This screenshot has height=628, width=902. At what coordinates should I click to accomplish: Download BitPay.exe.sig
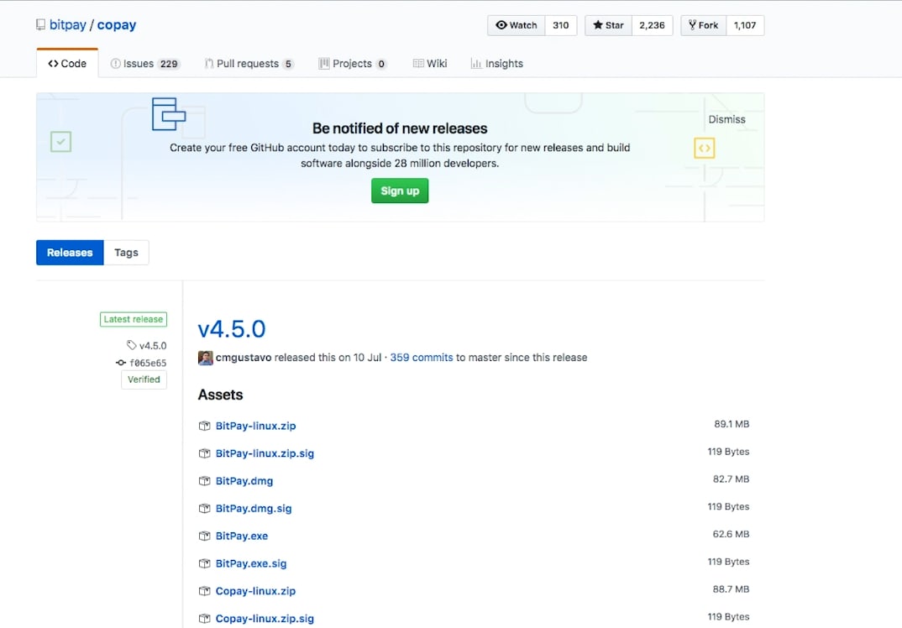coord(251,564)
